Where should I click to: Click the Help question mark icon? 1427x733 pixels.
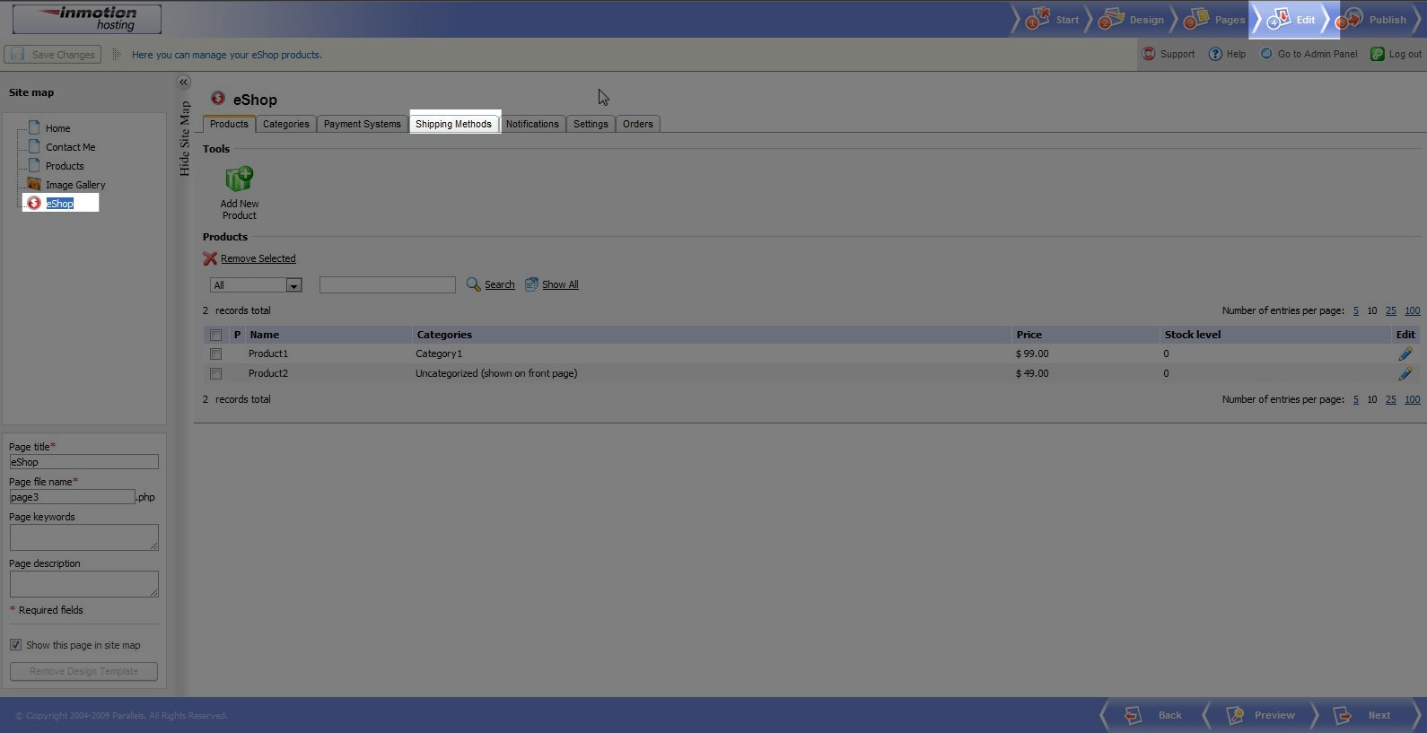(1215, 54)
